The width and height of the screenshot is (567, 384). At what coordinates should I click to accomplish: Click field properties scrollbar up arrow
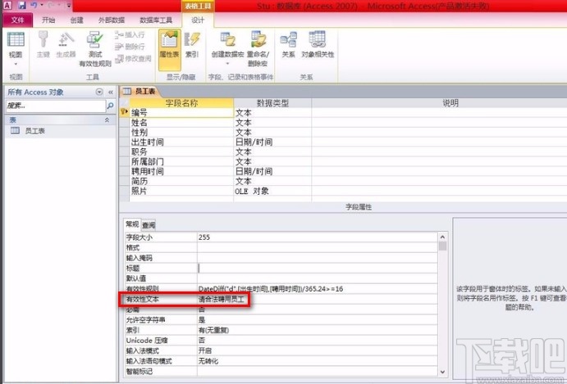coord(442,237)
